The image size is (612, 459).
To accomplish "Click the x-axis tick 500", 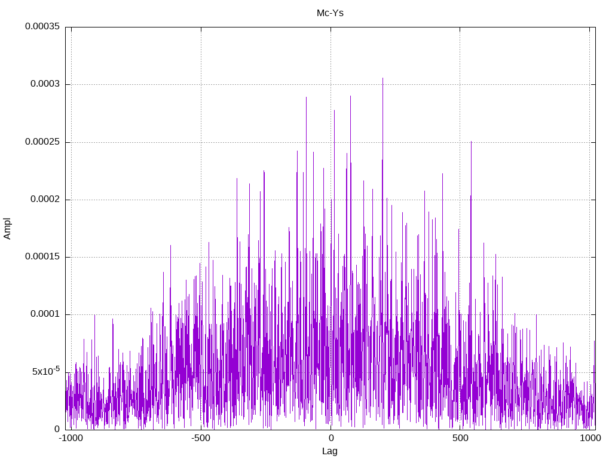I will (x=460, y=438).
